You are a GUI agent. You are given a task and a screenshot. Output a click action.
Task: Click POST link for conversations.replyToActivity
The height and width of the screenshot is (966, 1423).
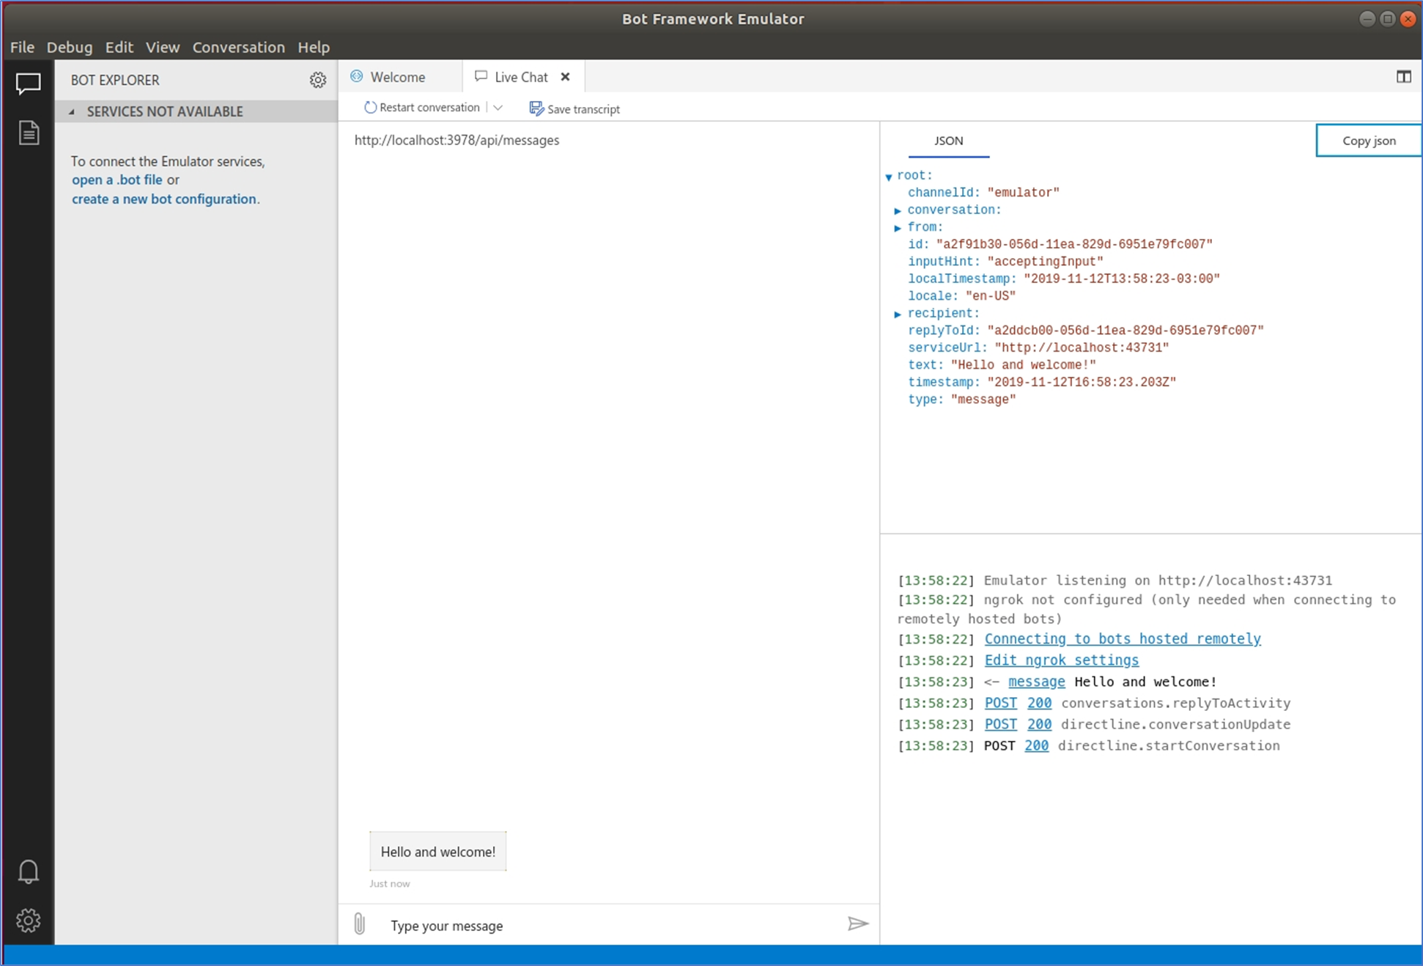click(x=1000, y=703)
